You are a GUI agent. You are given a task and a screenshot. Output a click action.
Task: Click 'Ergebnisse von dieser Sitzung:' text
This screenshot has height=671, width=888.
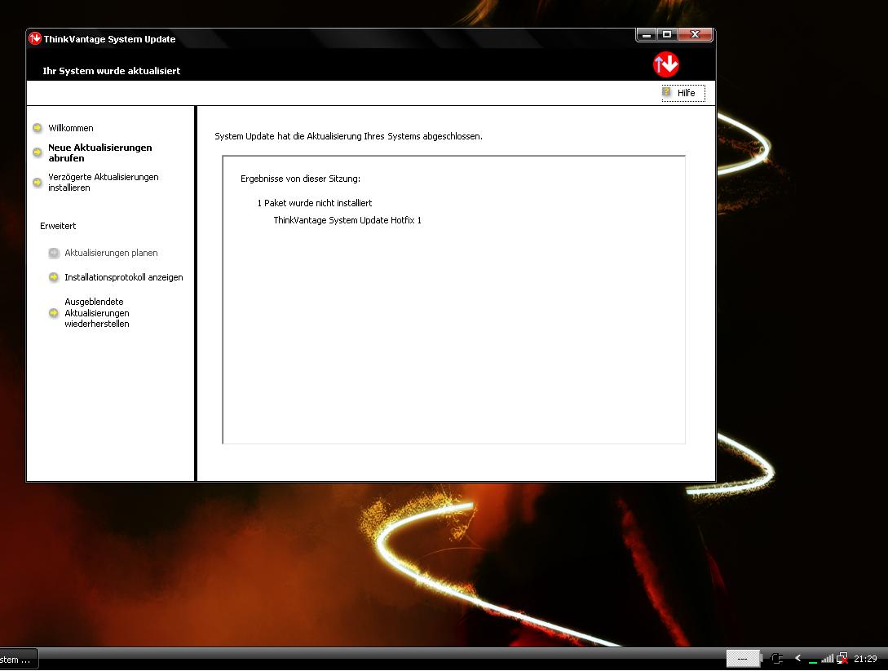click(300, 179)
